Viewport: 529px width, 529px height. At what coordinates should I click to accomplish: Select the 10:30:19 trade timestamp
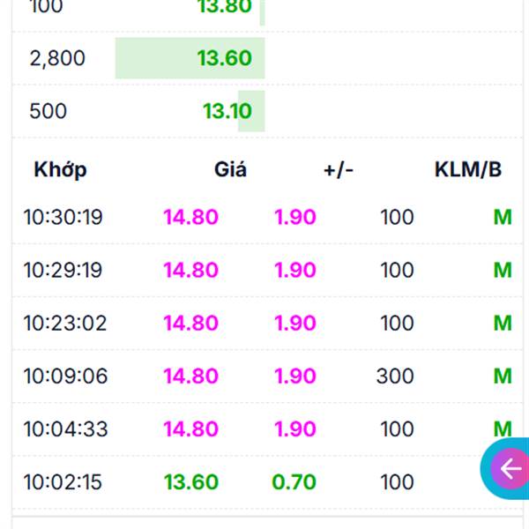point(65,217)
